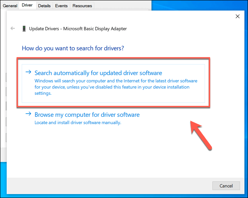Click the arrow icon beside Browse my computer

coord(28,114)
